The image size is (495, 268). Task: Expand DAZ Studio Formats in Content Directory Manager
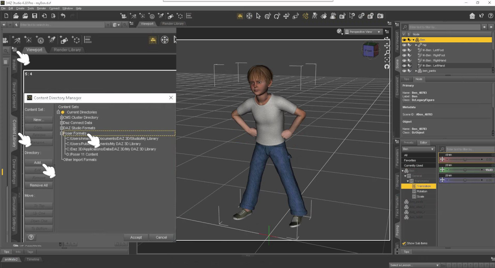click(62, 128)
